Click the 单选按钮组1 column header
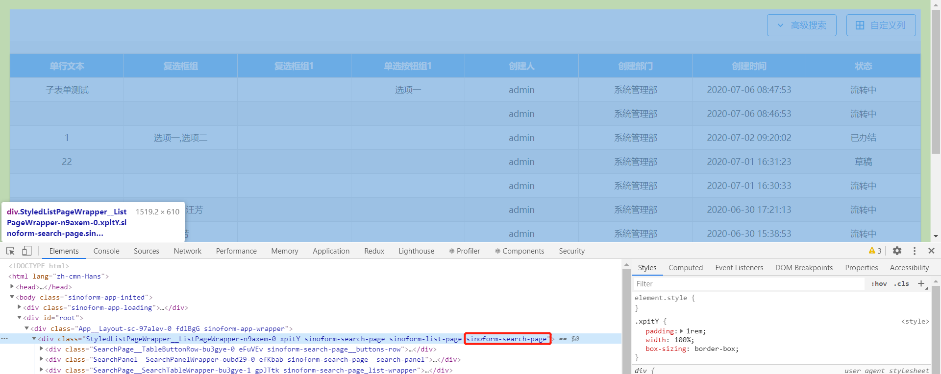This screenshot has height=374, width=941. [408, 66]
